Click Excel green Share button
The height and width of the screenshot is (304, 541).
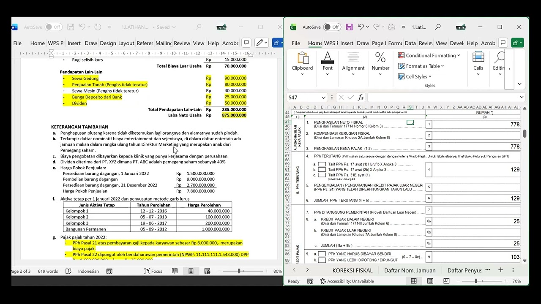click(517, 43)
